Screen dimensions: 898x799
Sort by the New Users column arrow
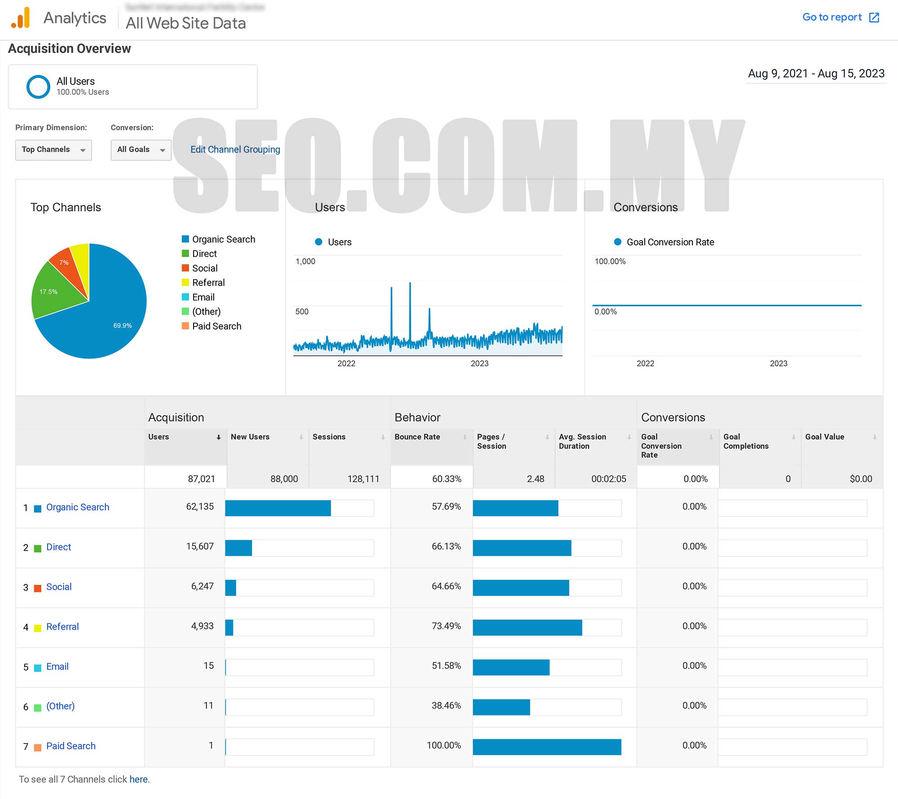[301, 437]
